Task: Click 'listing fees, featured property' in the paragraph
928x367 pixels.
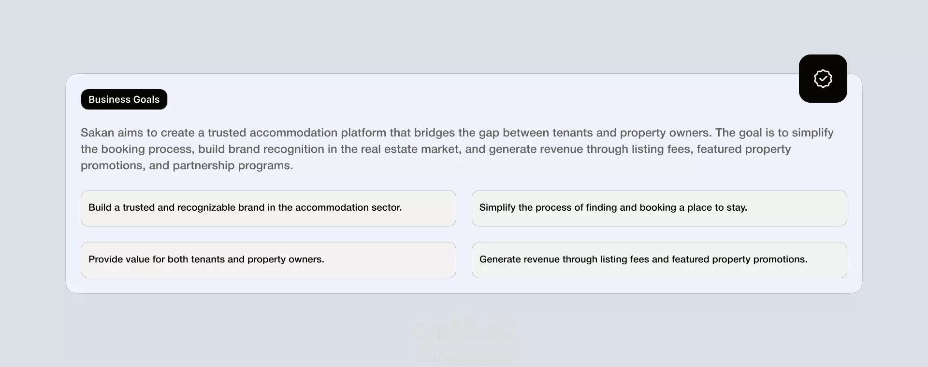Action: coord(711,149)
